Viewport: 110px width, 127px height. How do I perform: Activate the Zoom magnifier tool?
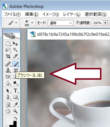pyautogui.click(x=15, y=111)
